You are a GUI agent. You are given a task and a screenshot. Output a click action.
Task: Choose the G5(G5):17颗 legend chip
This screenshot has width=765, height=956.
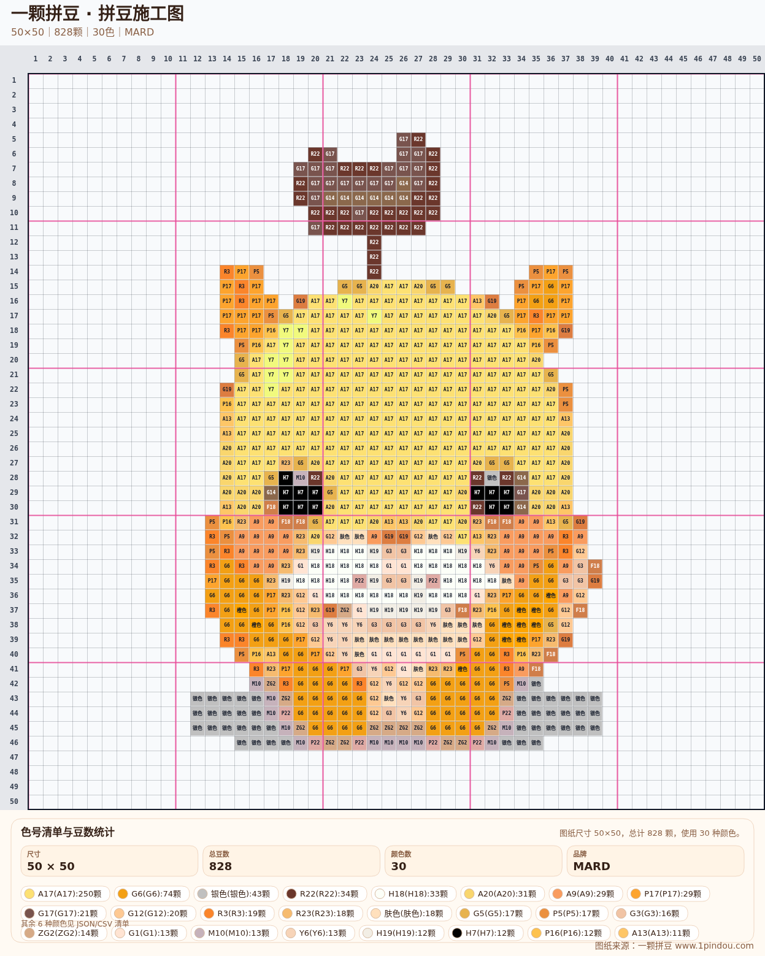[494, 913]
